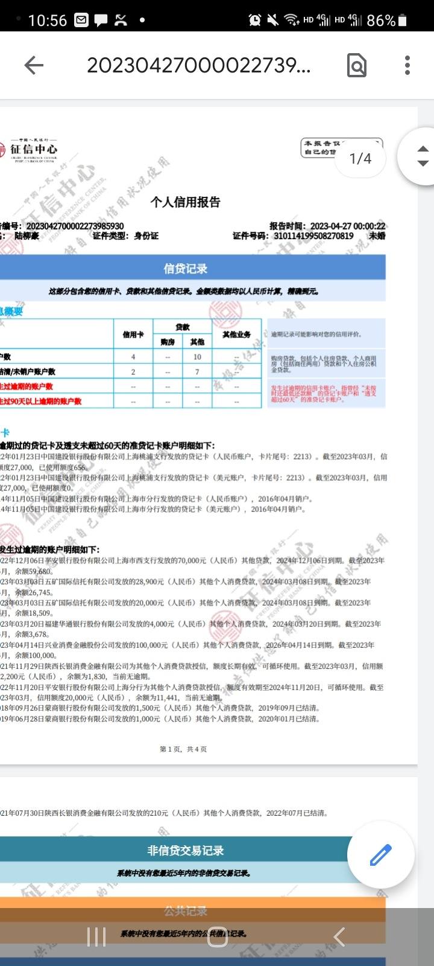Tap the pencil edit floating button
The image size is (434, 966).
point(380,854)
